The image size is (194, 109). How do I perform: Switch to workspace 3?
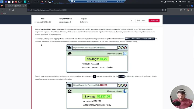35,2
